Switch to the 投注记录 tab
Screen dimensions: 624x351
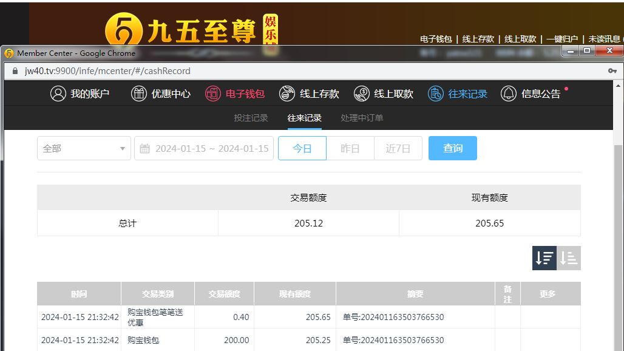click(x=251, y=118)
